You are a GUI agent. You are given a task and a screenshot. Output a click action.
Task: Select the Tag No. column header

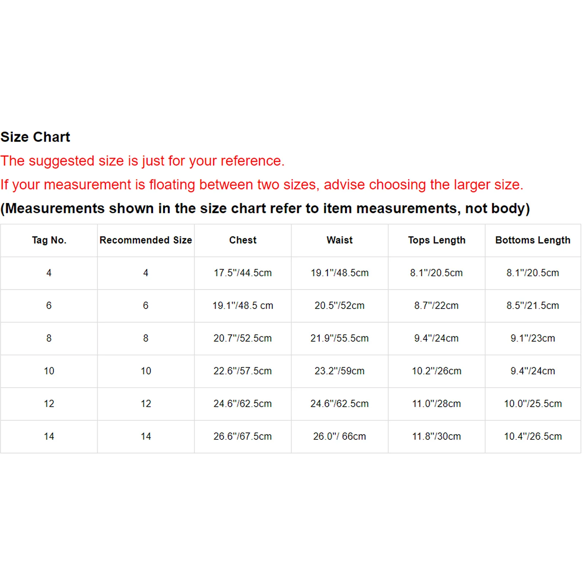[x=49, y=240]
